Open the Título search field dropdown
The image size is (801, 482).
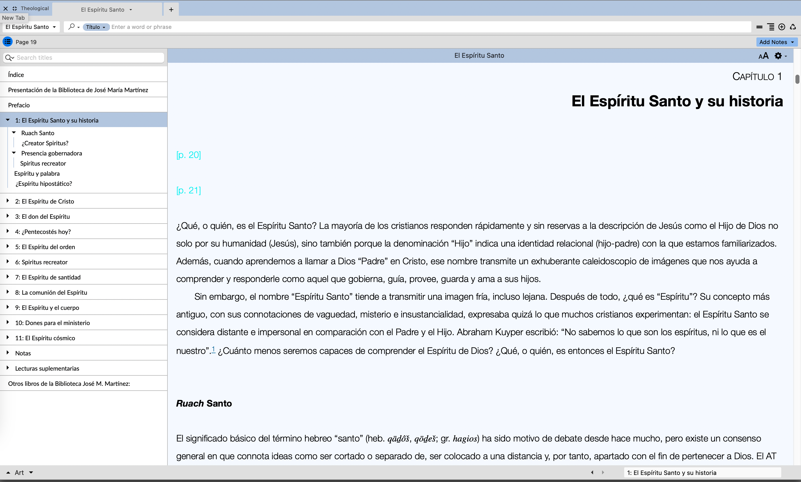[96, 27]
